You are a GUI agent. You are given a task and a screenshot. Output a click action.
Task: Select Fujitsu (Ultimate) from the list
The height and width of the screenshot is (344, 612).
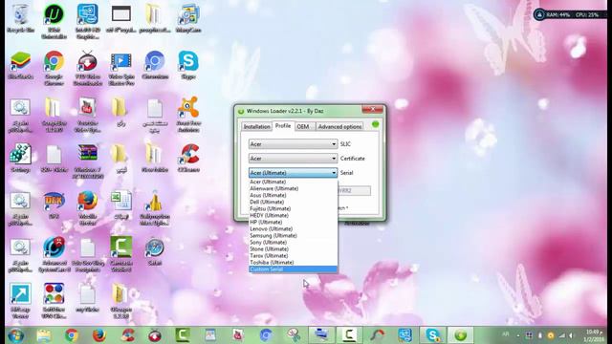pyautogui.click(x=293, y=208)
